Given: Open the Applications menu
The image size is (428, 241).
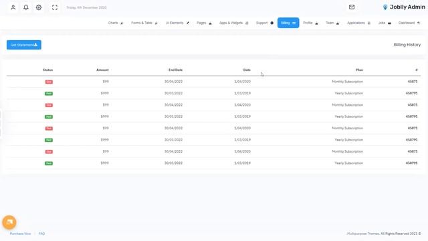Looking at the screenshot, I should 358,23.
